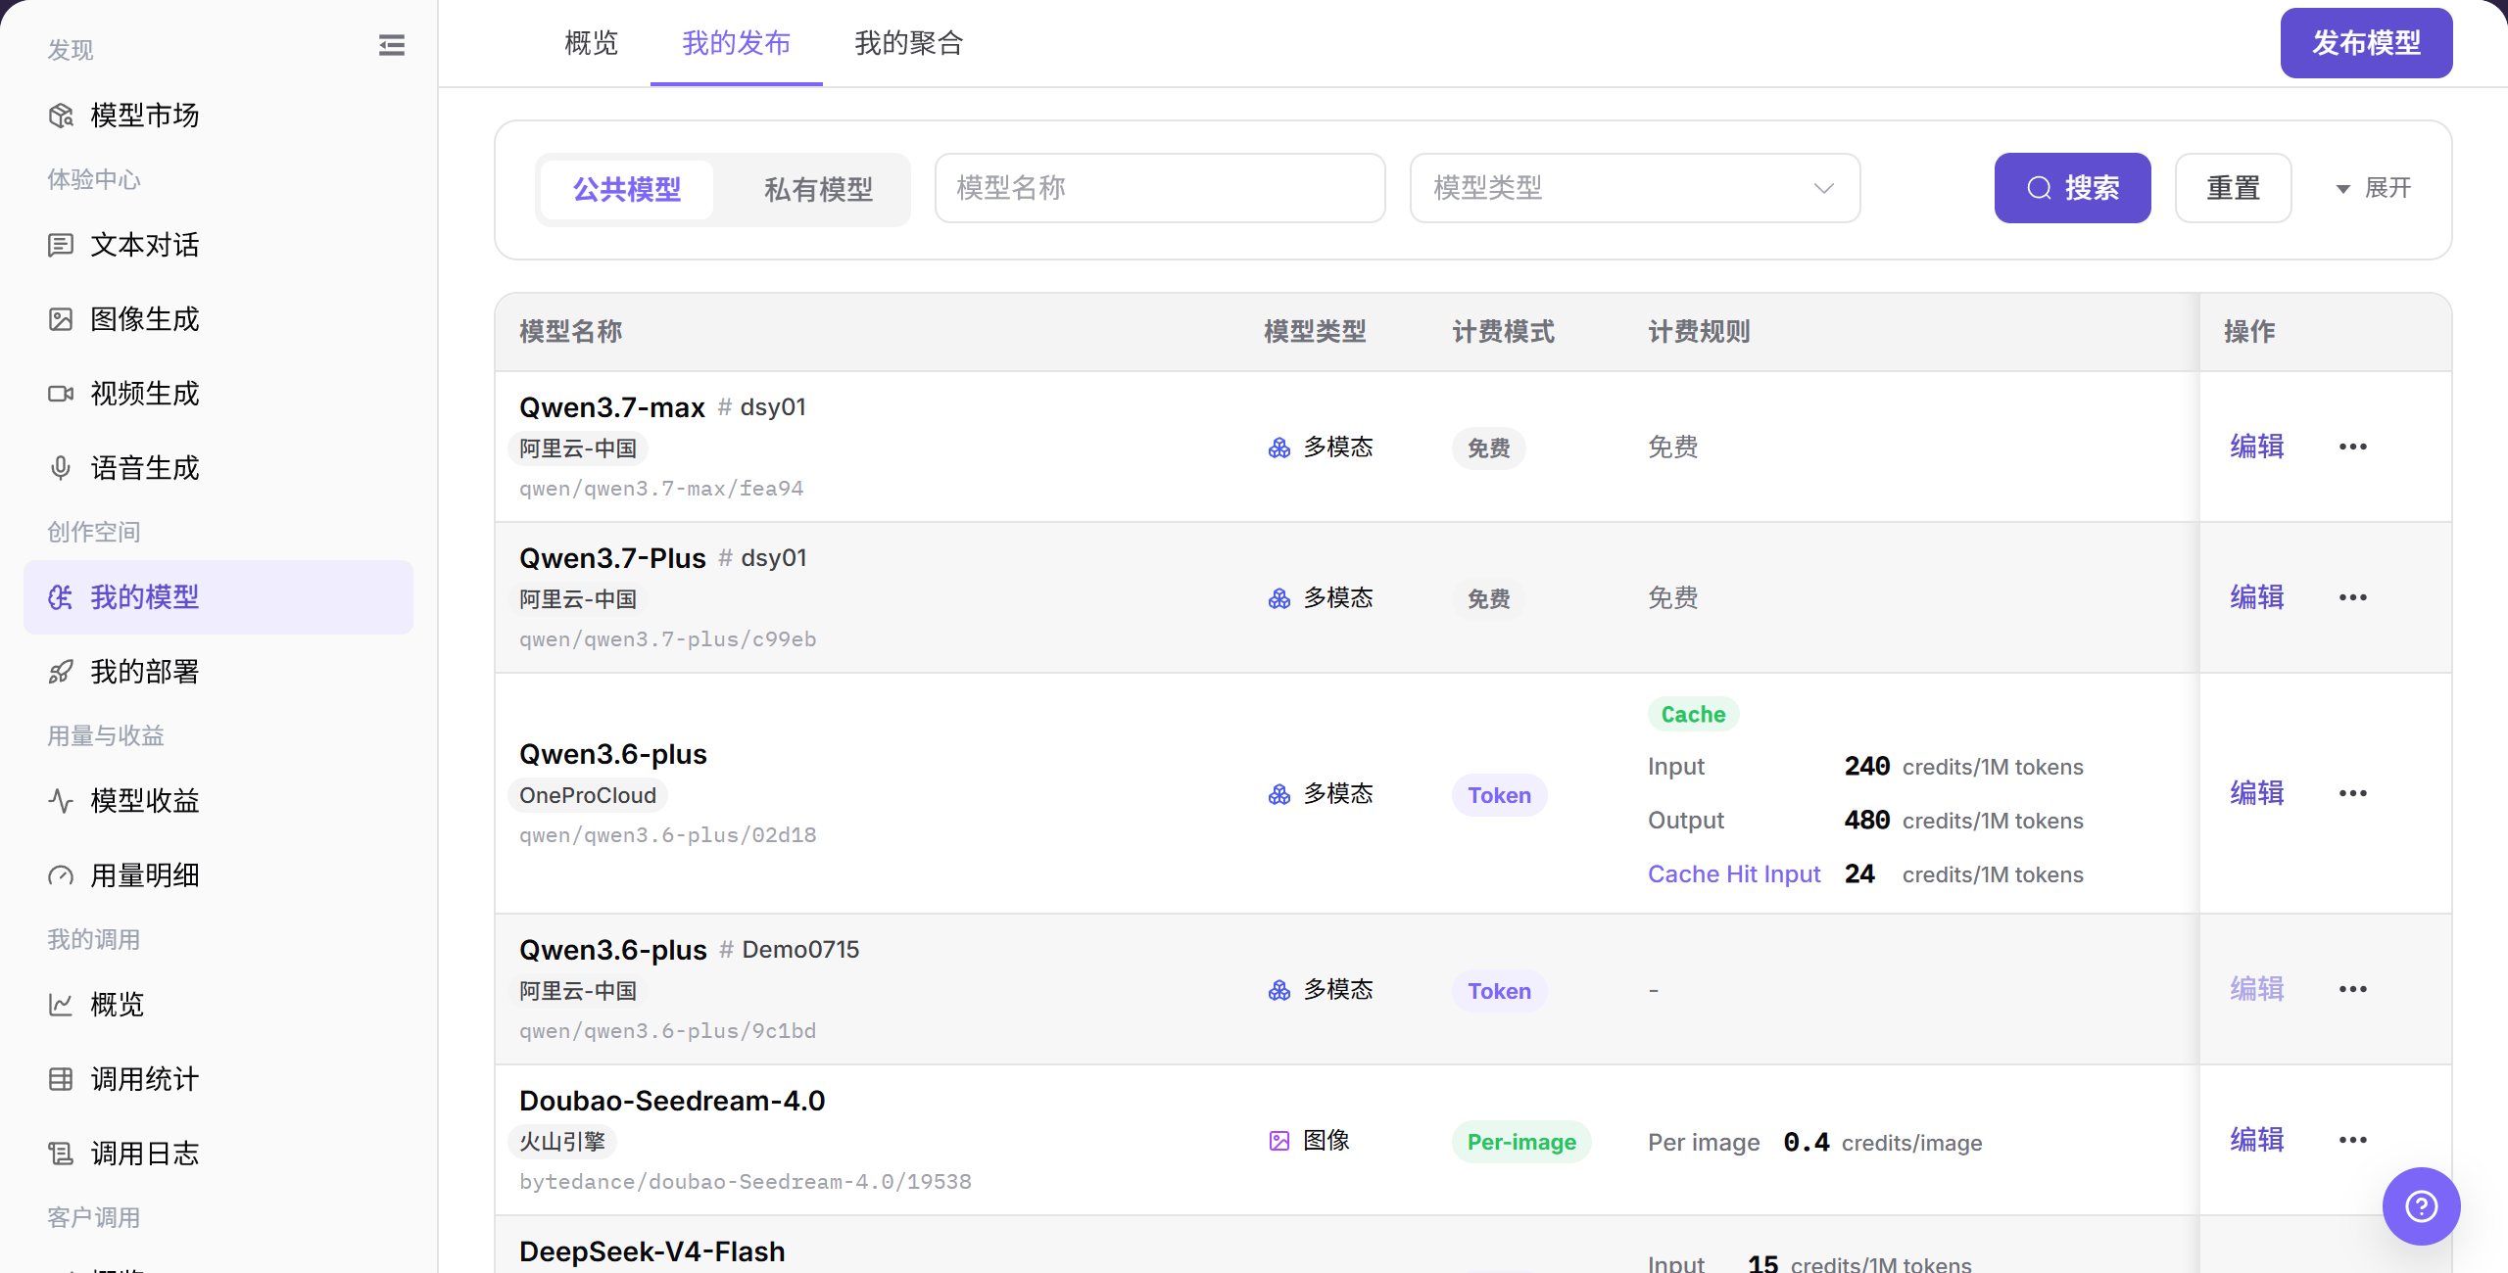This screenshot has width=2508, height=1273.
Task: Switch to the 我的发布 tab
Action: (737, 43)
